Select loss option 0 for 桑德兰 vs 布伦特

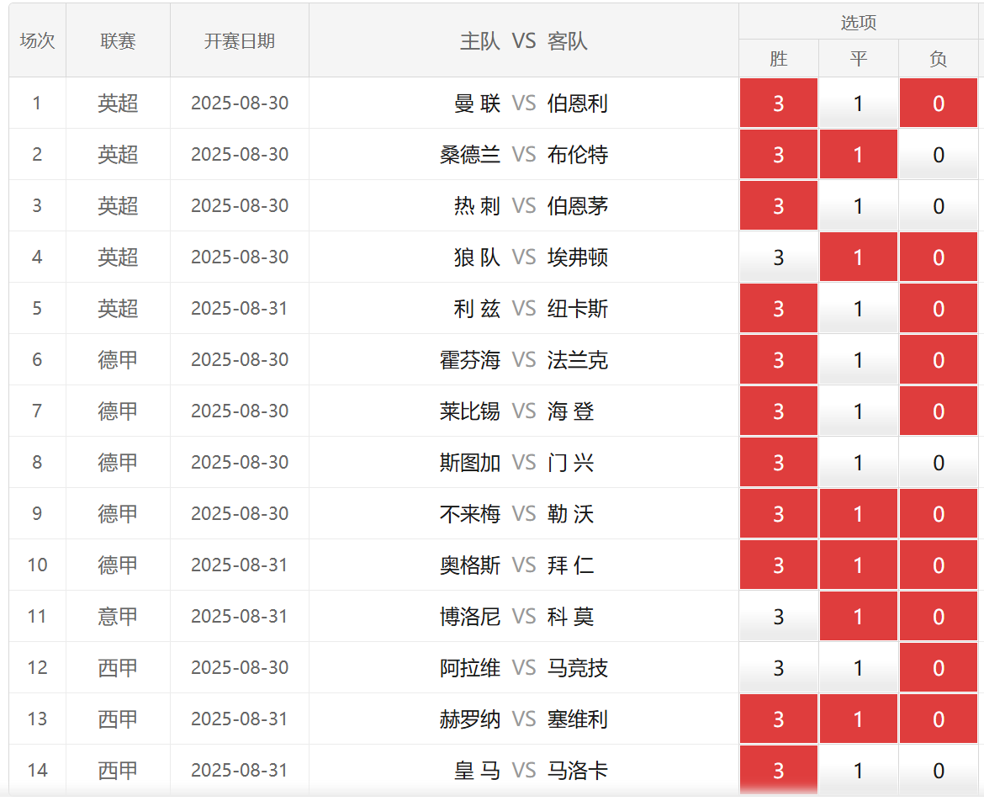pyautogui.click(x=939, y=155)
